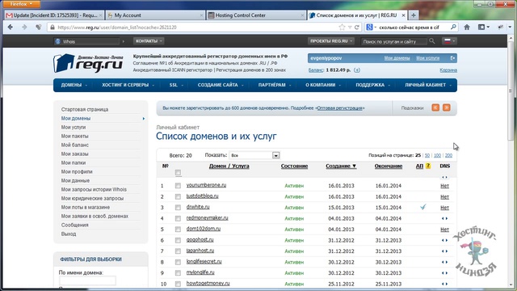Open a new tab with the plus icon
Screen dimensions: 517x291
click(x=414, y=15)
